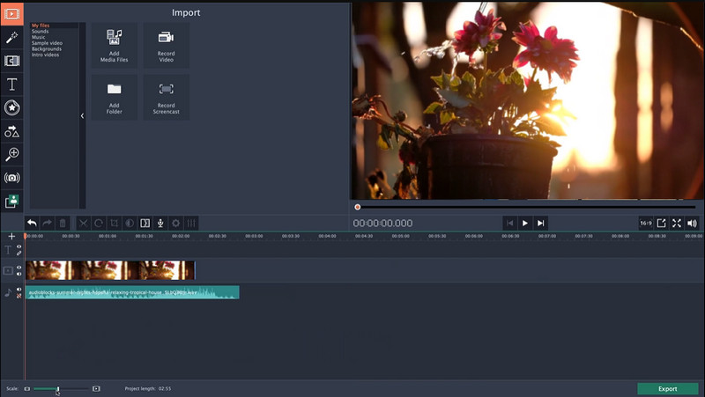This screenshot has width=705, height=397.
Task: Click the Redo arrow
Action: (48, 223)
